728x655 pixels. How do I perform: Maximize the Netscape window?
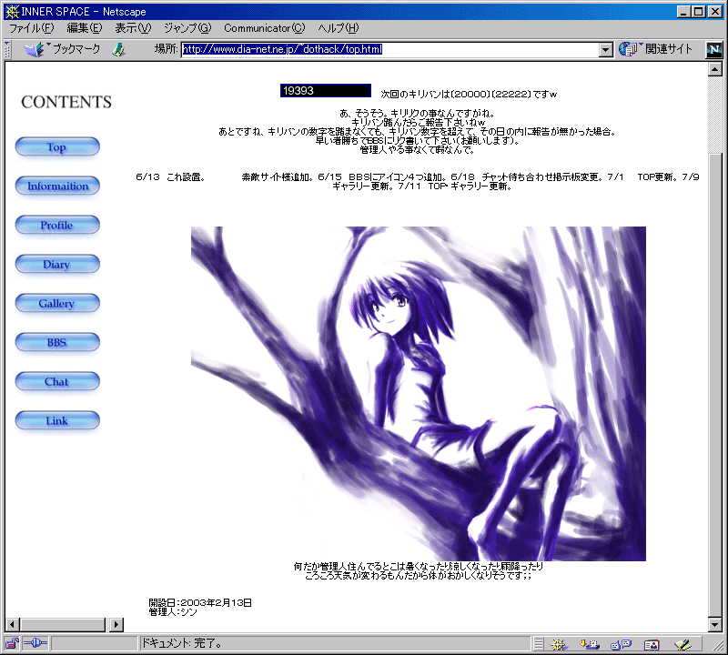[698, 11]
